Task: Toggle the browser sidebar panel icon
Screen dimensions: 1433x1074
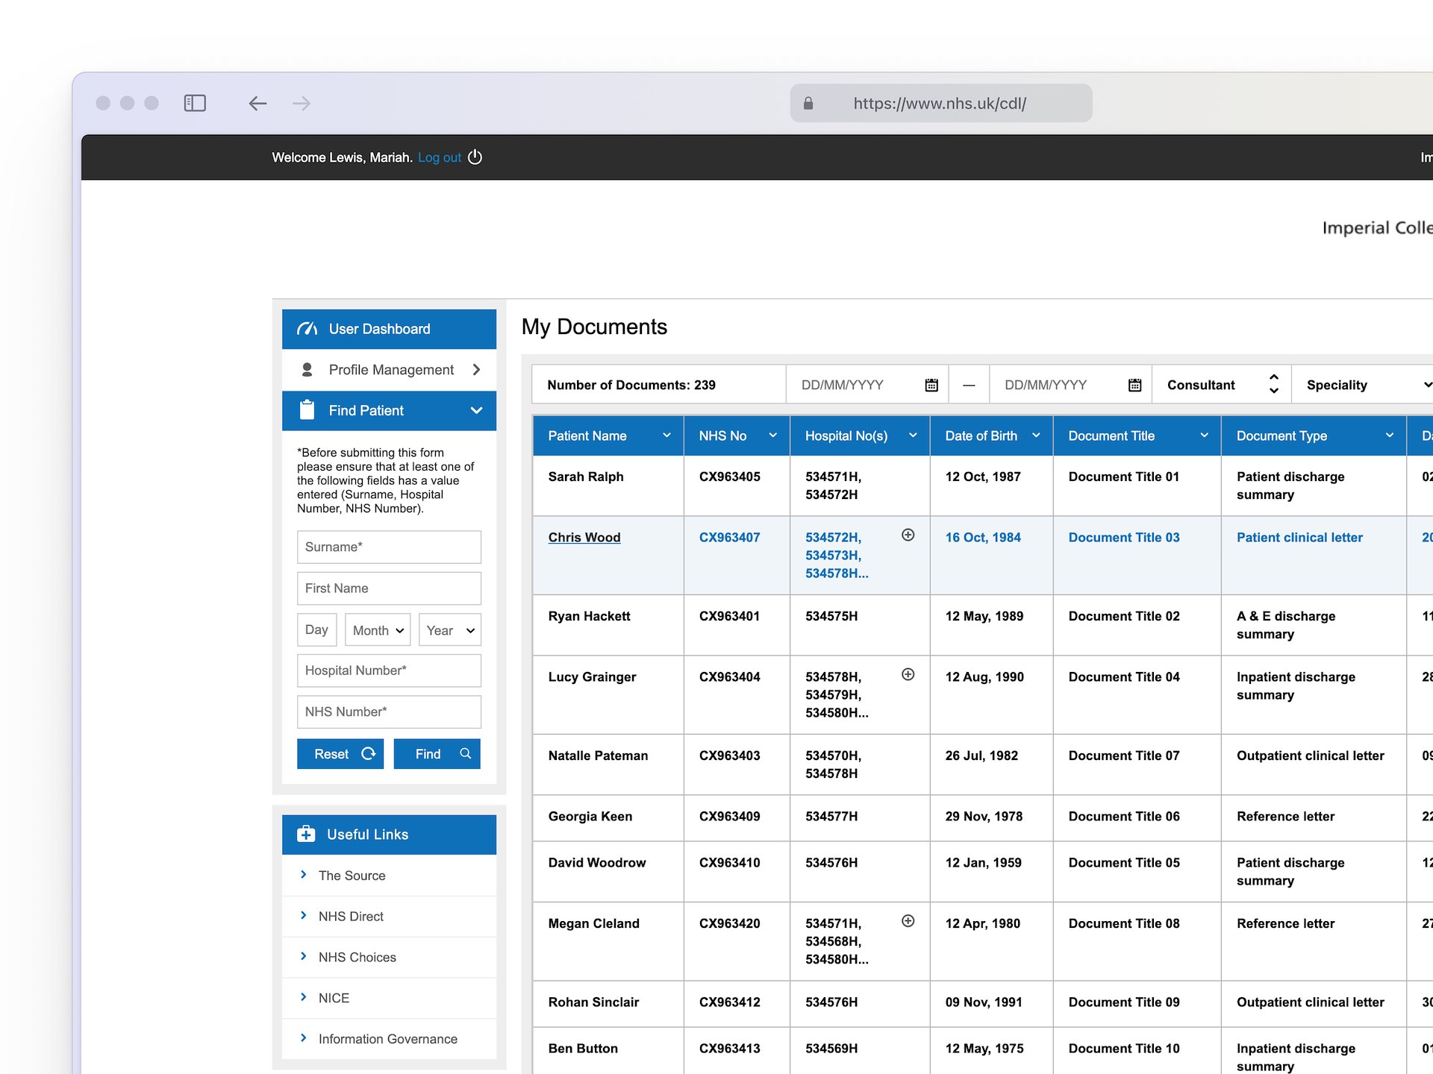Action: 195,103
